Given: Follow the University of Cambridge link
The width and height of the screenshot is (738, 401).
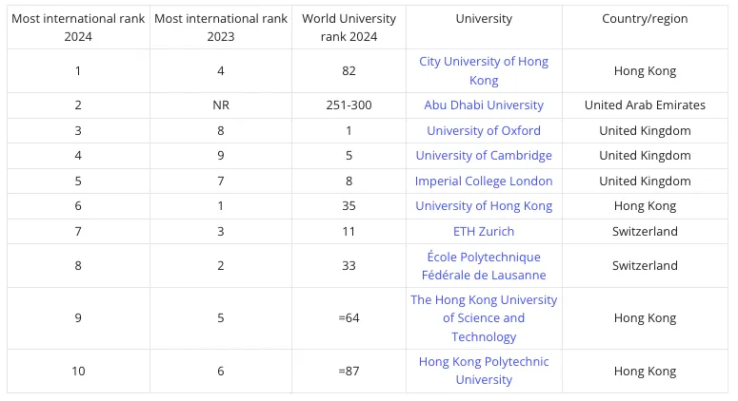Looking at the screenshot, I should (484, 156).
